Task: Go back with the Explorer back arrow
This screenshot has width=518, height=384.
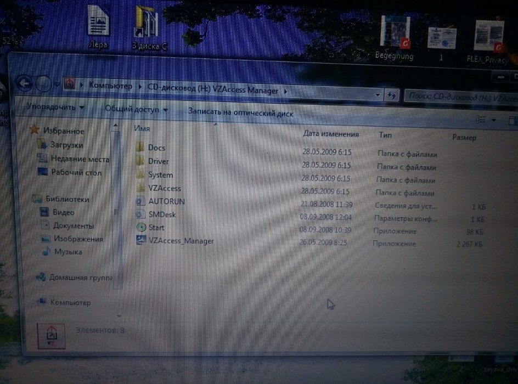Action: (24, 83)
